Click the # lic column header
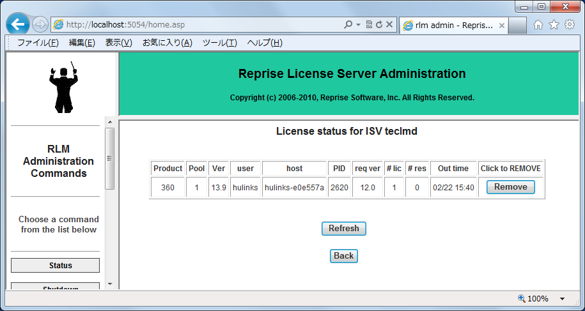The height and width of the screenshot is (311, 585). (394, 169)
